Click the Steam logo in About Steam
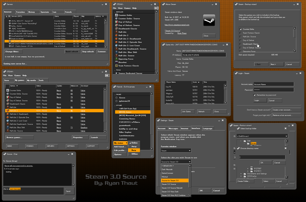Screen dimensions: 306x202 (209, 20)
